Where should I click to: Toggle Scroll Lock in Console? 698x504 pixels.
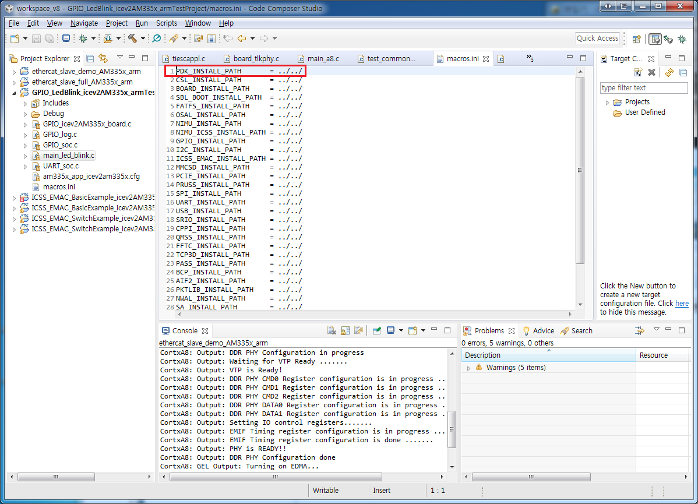coord(345,330)
